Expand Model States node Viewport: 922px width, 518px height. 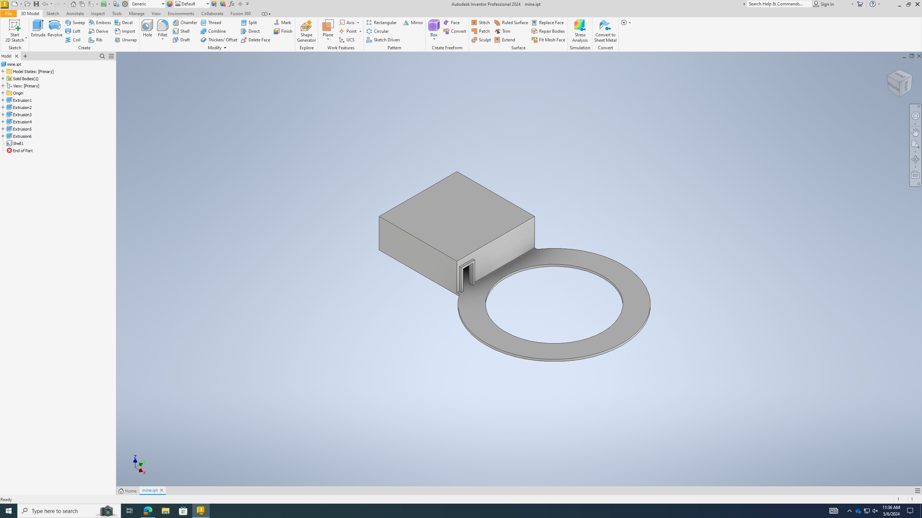pos(3,71)
